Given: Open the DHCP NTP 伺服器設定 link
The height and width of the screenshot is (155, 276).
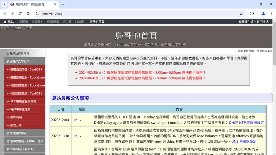Looking at the screenshot, I should (246, 123).
